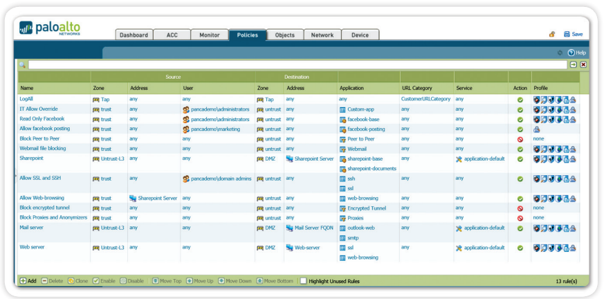This screenshot has height=299, width=604.
Task: Click the allow action icon for LogAll
Action: coord(520,100)
